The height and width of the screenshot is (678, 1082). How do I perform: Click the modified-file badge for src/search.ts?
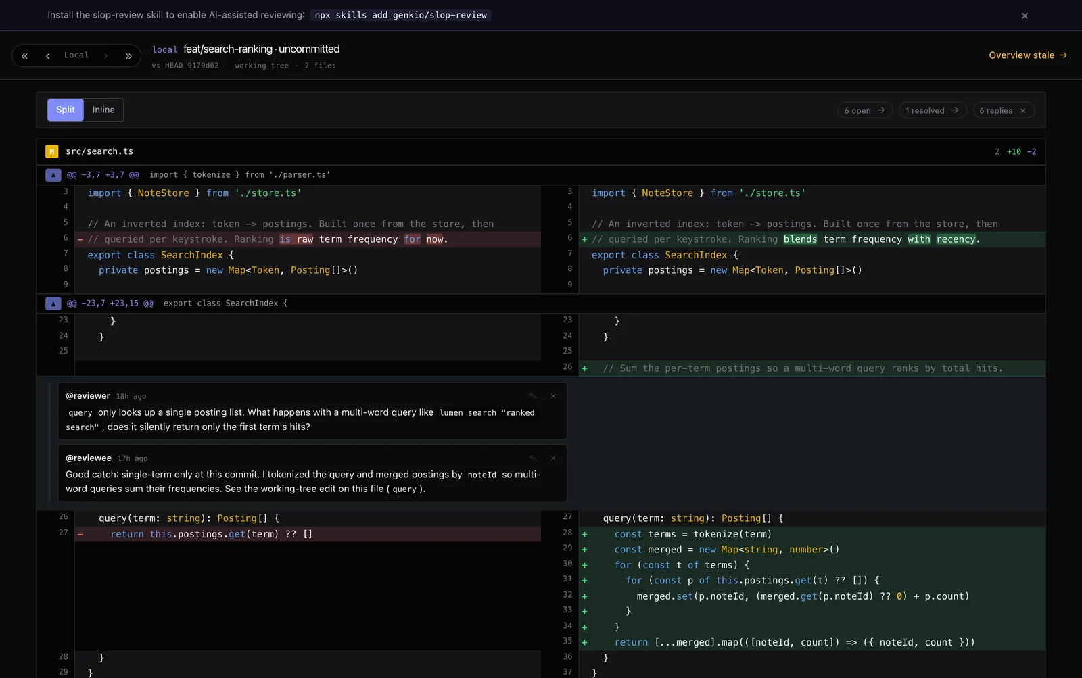tap(51, 151)
